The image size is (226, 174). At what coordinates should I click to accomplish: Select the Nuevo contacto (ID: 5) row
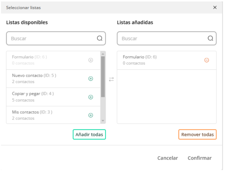point(53,78)
